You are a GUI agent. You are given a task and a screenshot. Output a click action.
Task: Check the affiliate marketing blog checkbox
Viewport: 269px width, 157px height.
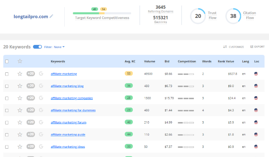point(7,86)
